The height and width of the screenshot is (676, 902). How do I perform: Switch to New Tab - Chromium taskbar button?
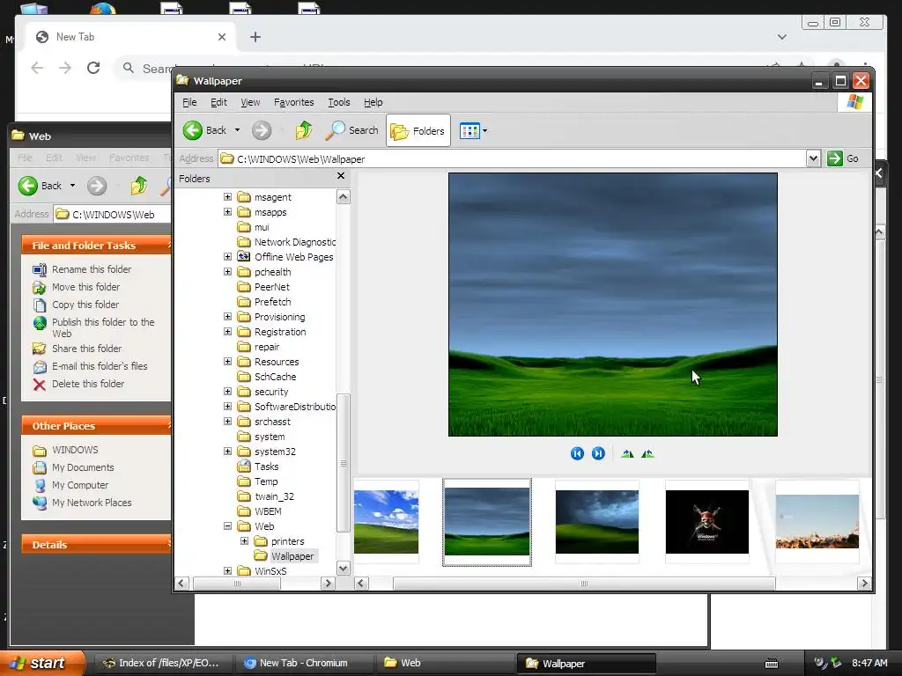point(304,663)
